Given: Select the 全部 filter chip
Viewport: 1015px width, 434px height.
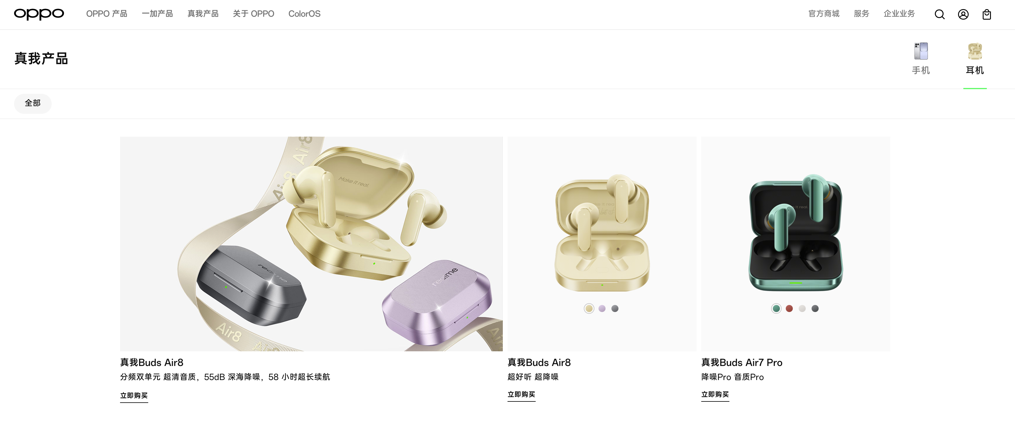Looking at the screenshot, I should pyautogui.click(x=33, y=104).
